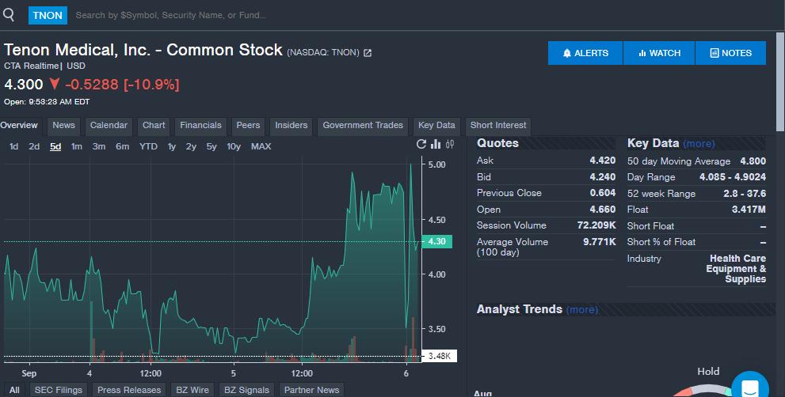Filter news by SEC Filings

point(58,390)
